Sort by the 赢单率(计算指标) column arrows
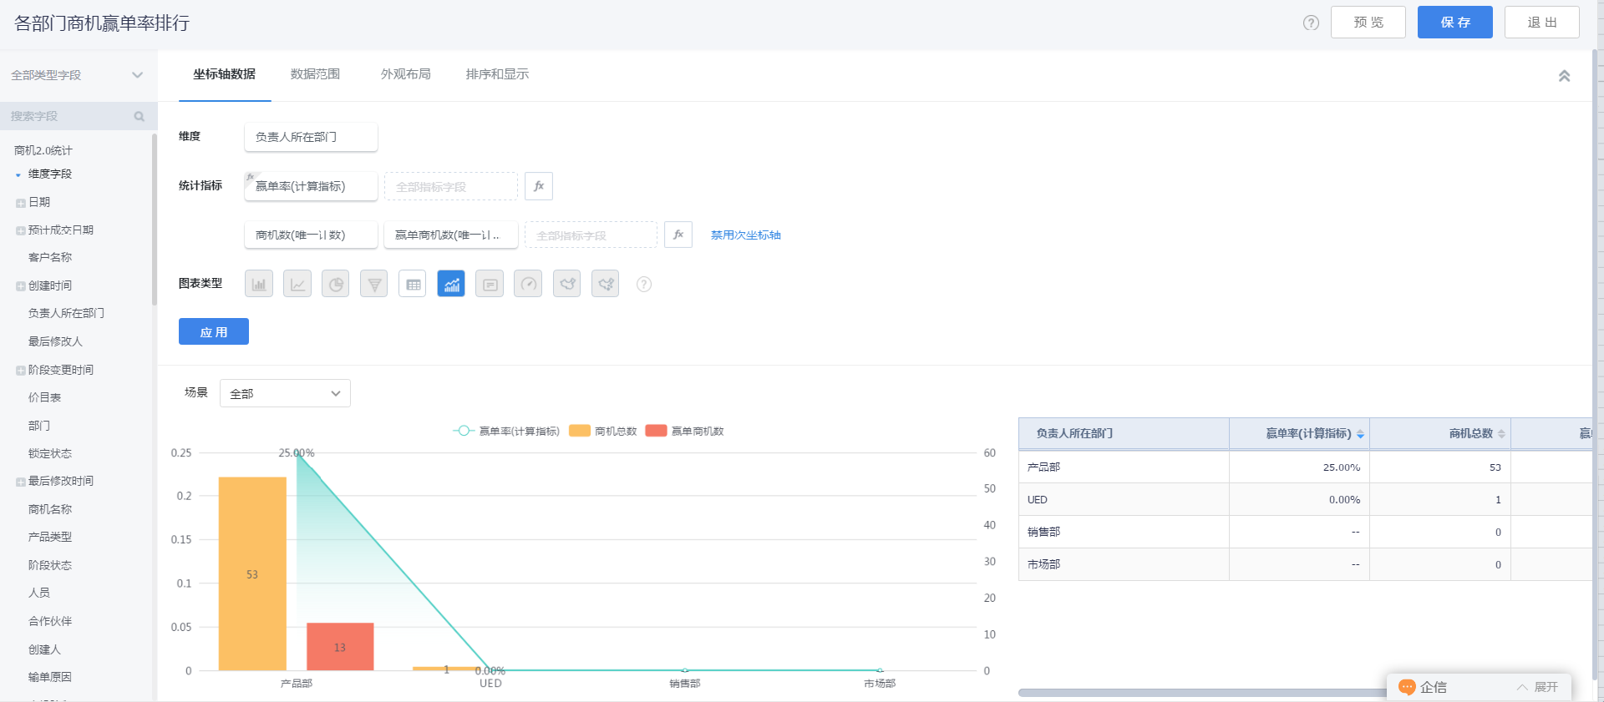The height and width of the screenshot is (702, 1604). [1360, 434]
